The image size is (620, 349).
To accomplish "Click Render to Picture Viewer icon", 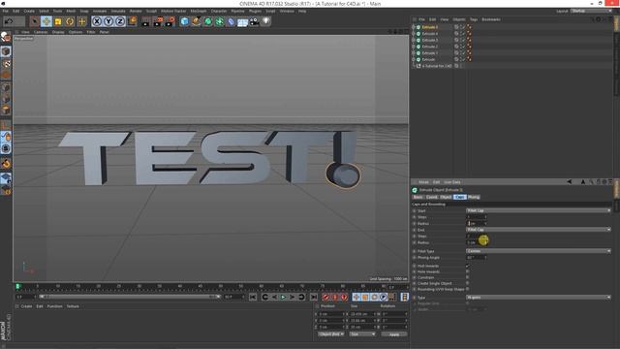I will 158,21.
